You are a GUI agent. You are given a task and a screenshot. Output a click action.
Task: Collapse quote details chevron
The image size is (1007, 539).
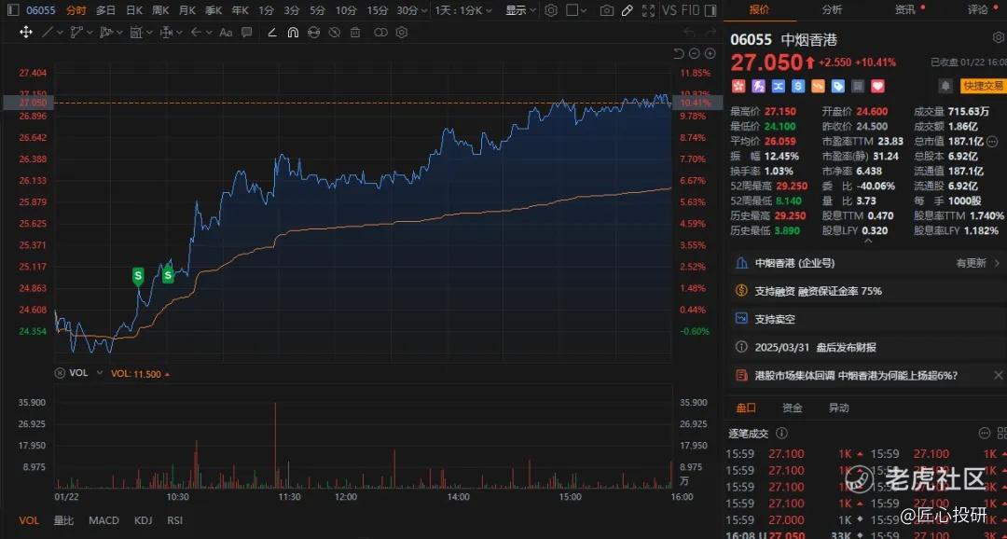pos(868,242)
